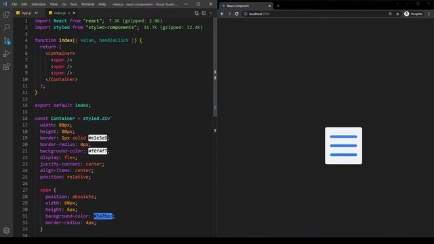Select the index.js editor tab

point(60,13)
